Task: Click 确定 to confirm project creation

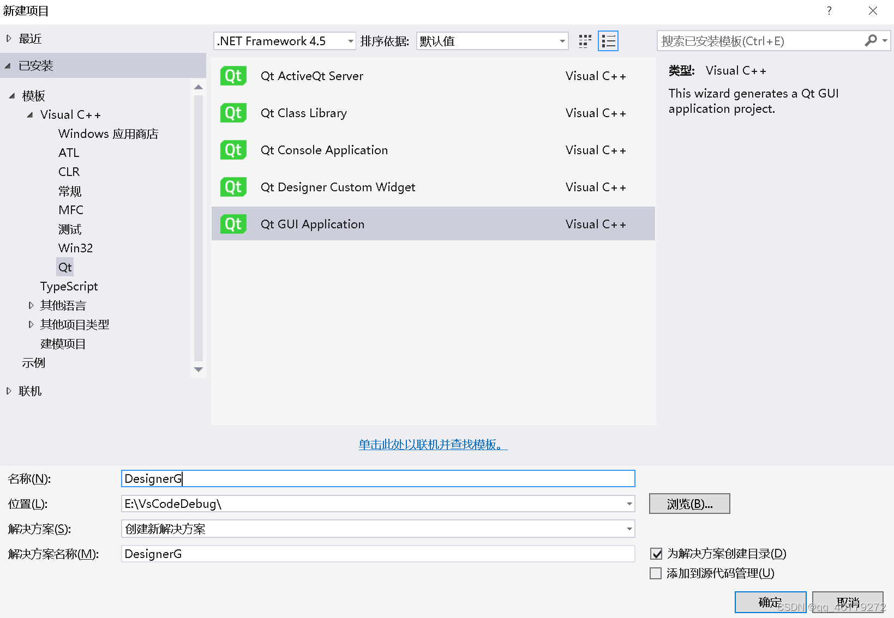Action: coord(770,602)
